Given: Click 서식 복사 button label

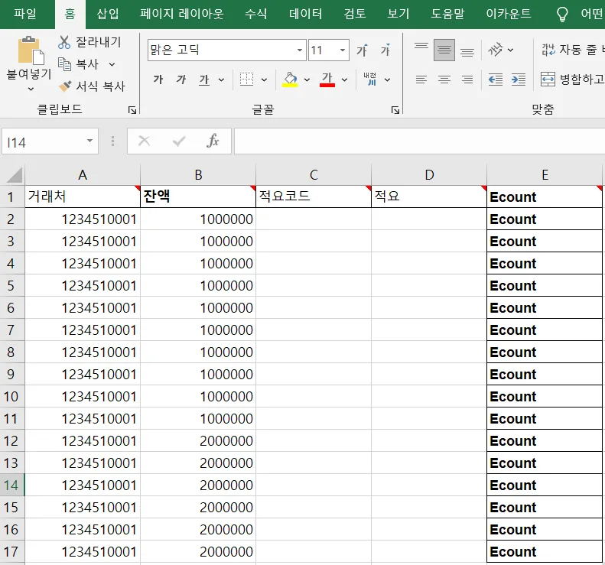Looking at the screenshot, I should [x=101, y=86].
